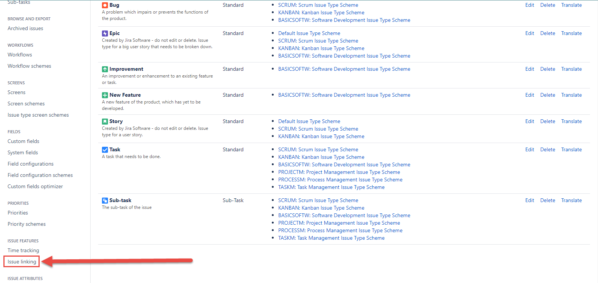This screenshot has height=283, width=598.
Task: Edit the Bug issue type
Action: coord(529,5)
